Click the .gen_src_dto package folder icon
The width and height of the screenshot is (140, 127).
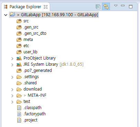[x=19, y=33]
